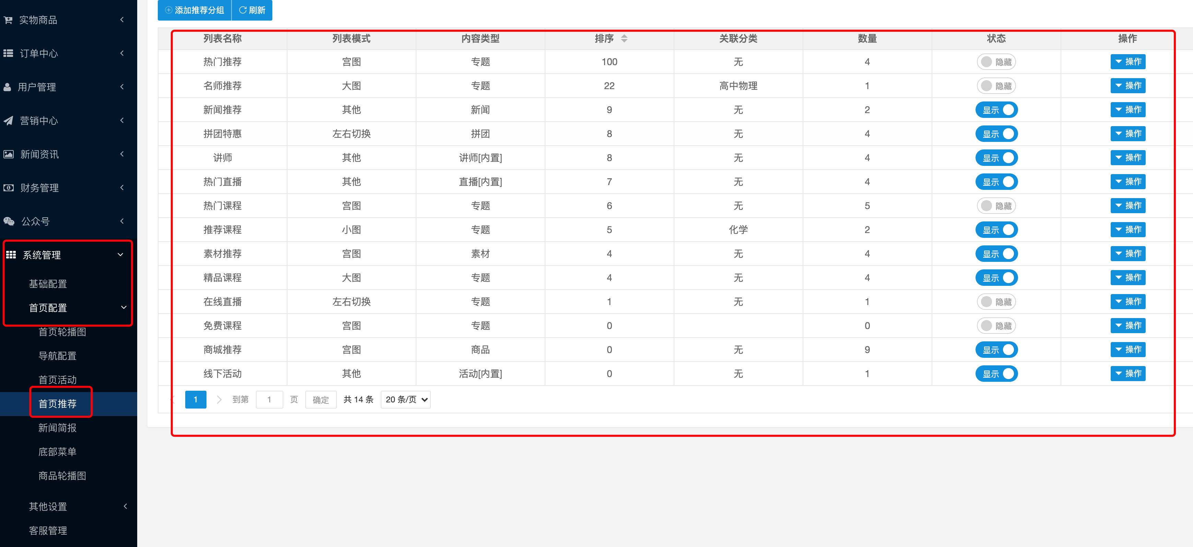Open 底部菜单 in the sidebar
The height and width of the screenshot is (547, 1193).
tap(57, 452)
